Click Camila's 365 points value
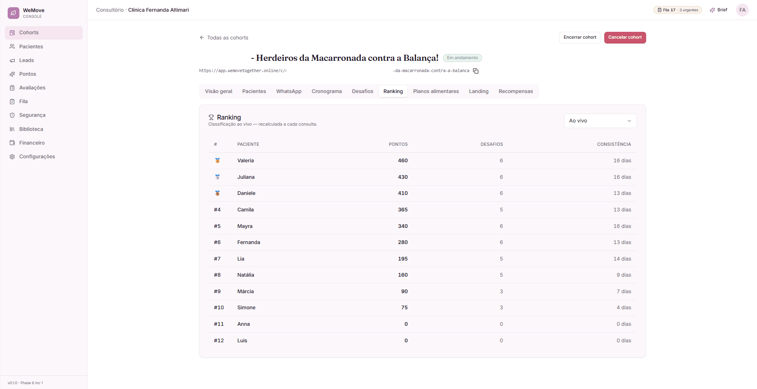757x389 pixels. 403,210
